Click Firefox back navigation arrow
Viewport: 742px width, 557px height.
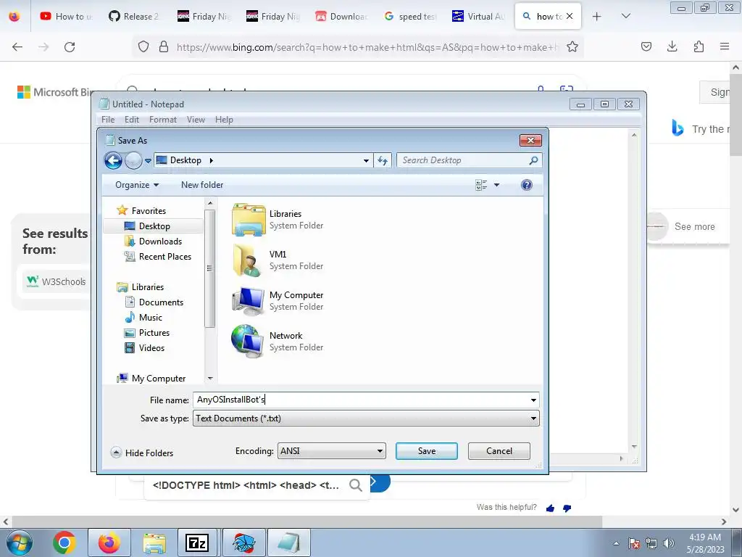coord(17,46)
